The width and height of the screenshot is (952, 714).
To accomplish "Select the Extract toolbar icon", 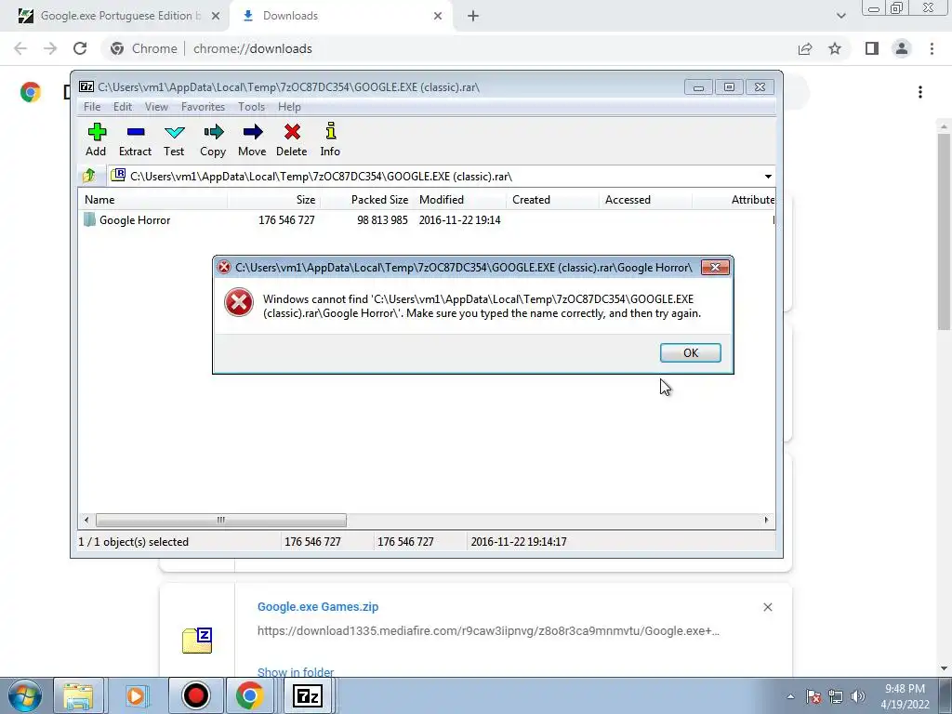I will click(135, 139).
